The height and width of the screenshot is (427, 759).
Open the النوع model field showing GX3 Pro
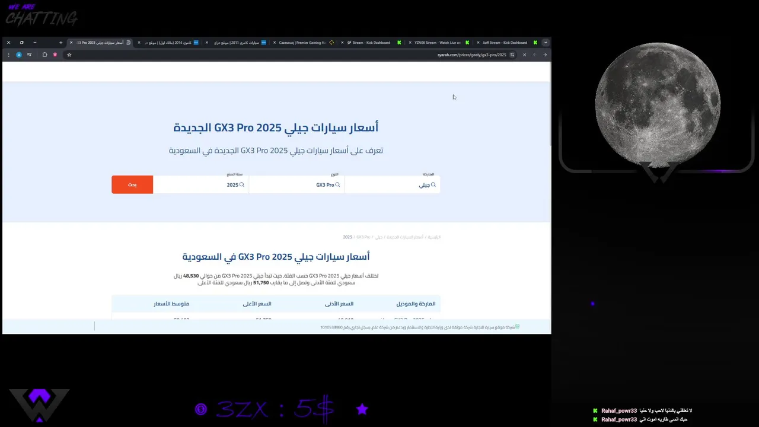pyautogui.click(x=296, y=184)
